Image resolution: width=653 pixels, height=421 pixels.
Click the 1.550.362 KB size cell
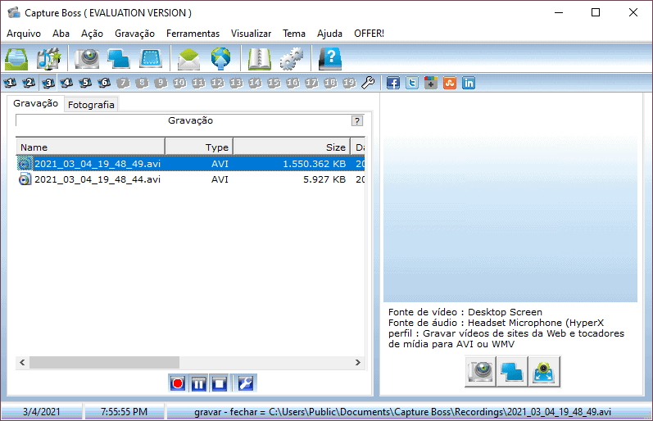click(315, 164)
